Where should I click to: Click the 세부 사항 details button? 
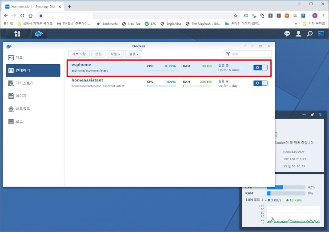click(79, 54)
